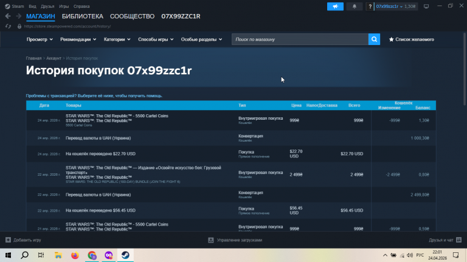Open the Друзья menu
This screenshot has height=262, width=467.
(47, 6)
